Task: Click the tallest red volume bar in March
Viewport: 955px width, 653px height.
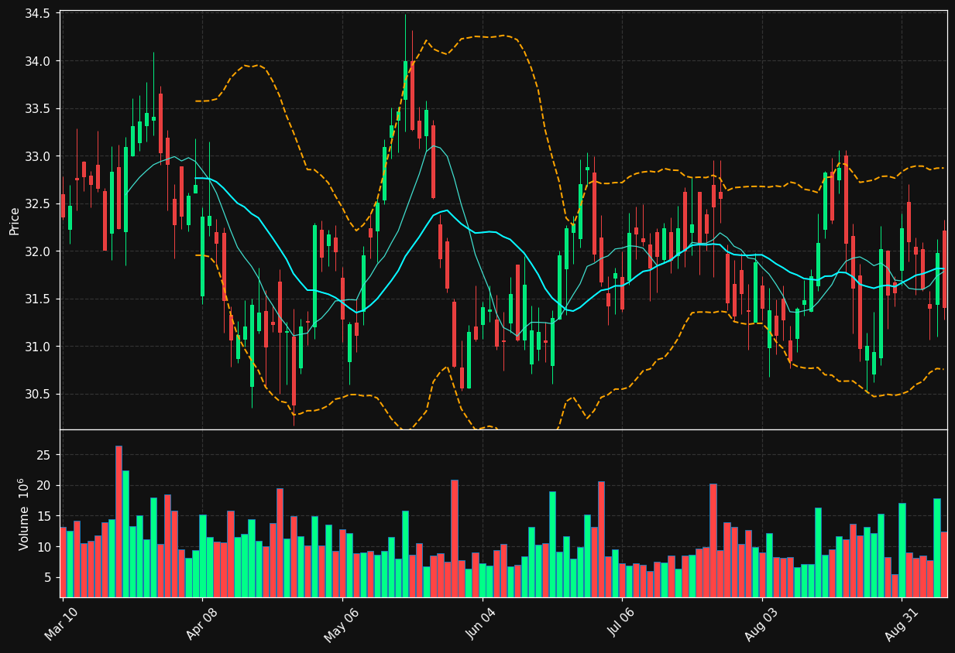Action: [119, 521]
